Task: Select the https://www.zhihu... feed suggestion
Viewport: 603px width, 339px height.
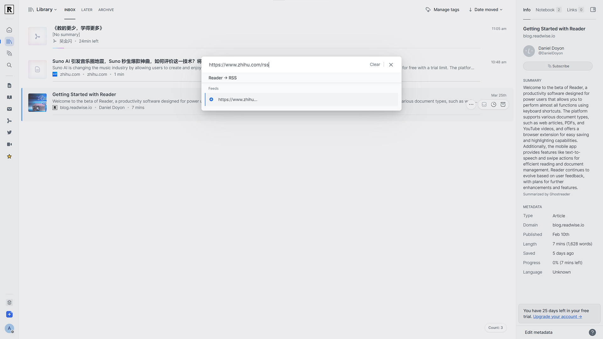Action: pos(238,100)
